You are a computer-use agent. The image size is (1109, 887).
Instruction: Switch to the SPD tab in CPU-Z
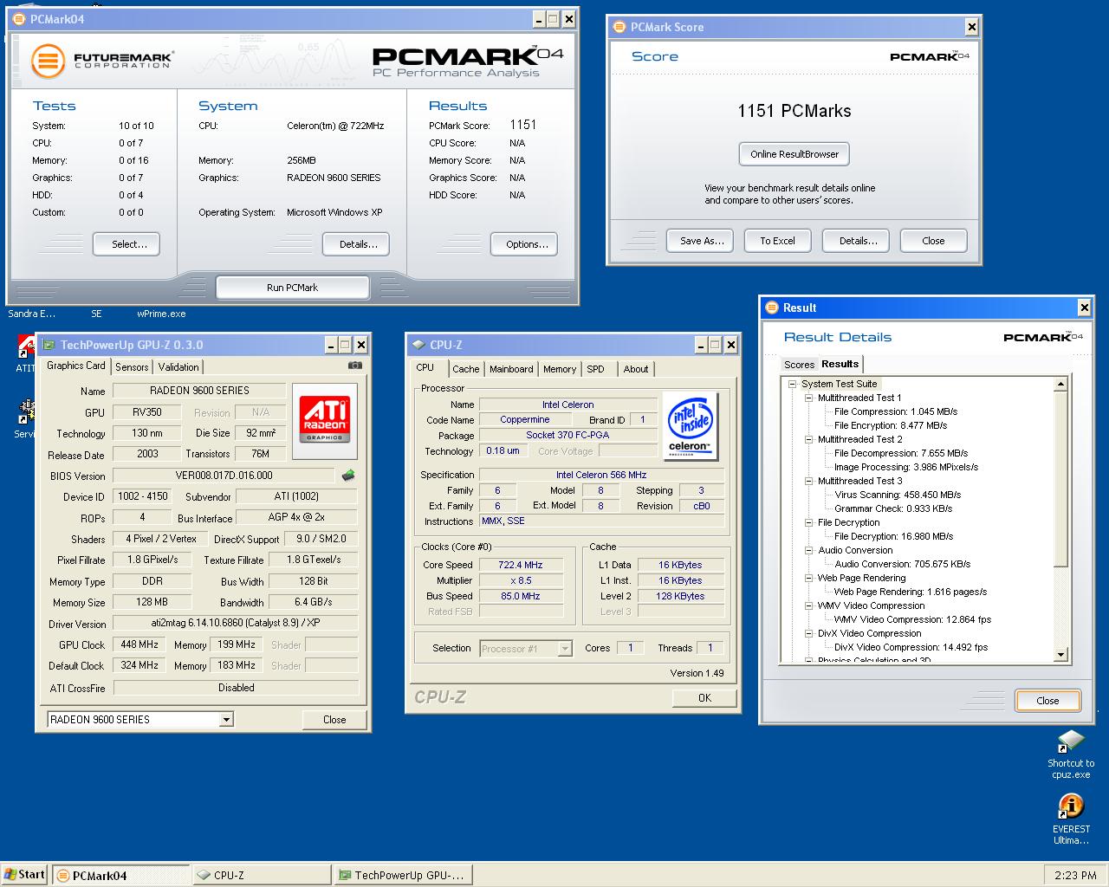point(595,369)
